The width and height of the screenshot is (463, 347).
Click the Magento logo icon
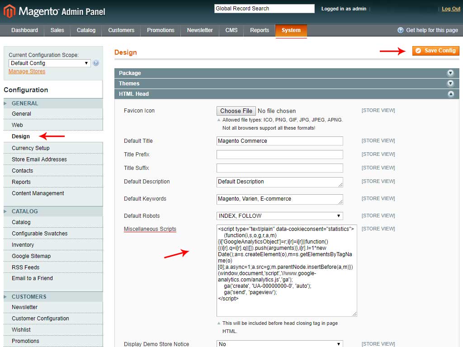click(9, 11)
